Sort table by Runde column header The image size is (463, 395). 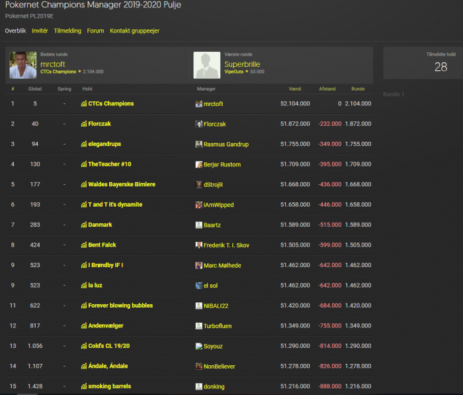tap(358, 89)
